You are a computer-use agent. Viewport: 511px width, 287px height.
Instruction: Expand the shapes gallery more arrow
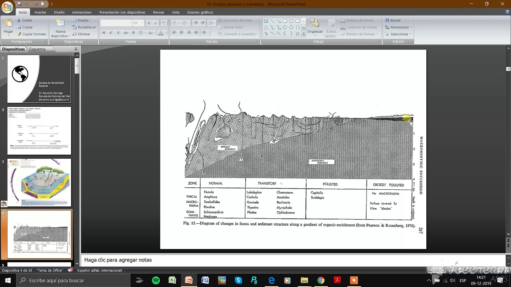point(303,34)
